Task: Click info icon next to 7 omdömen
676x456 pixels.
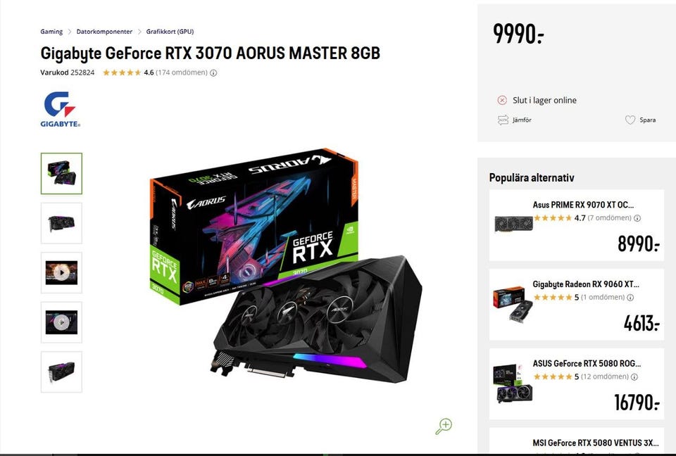Action: pos(637,218)
